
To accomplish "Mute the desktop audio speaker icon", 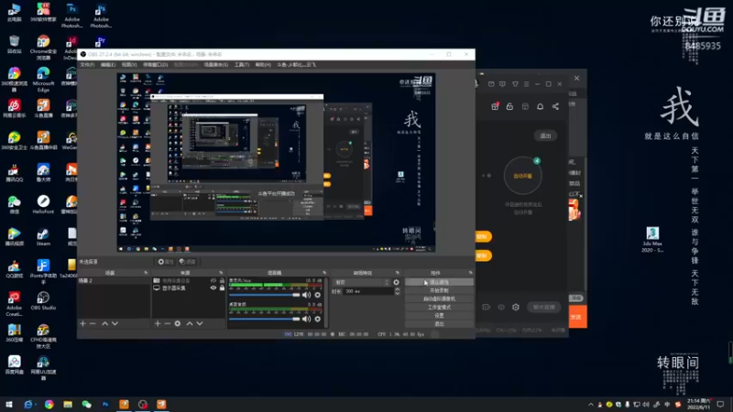I will [x=306, y=319].
